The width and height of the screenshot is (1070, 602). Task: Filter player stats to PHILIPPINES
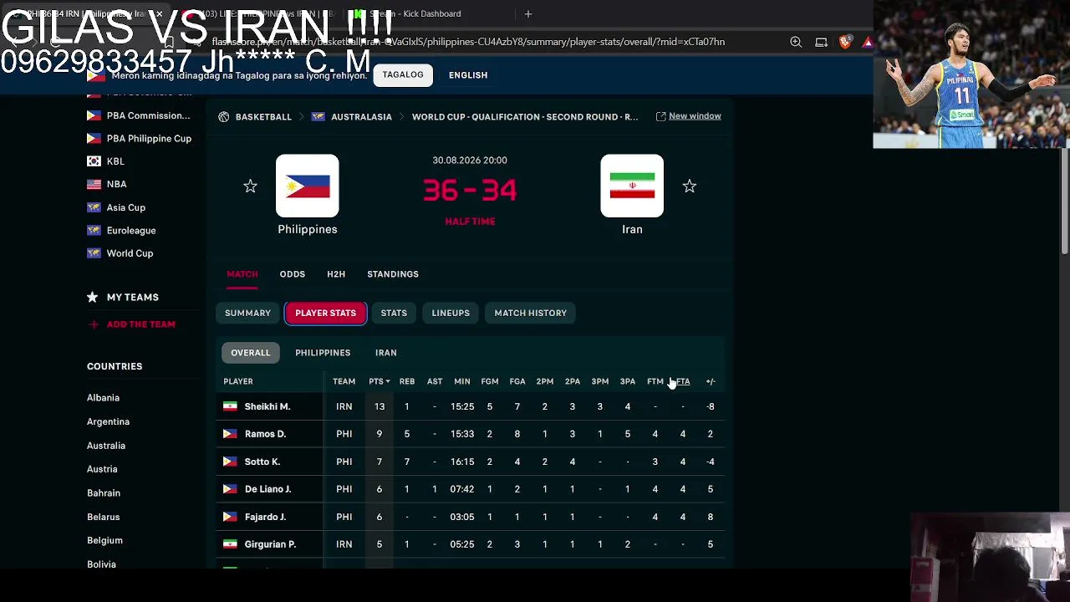(323, 353)
